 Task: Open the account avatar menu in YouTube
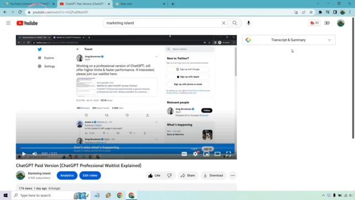tap(341, 23)
